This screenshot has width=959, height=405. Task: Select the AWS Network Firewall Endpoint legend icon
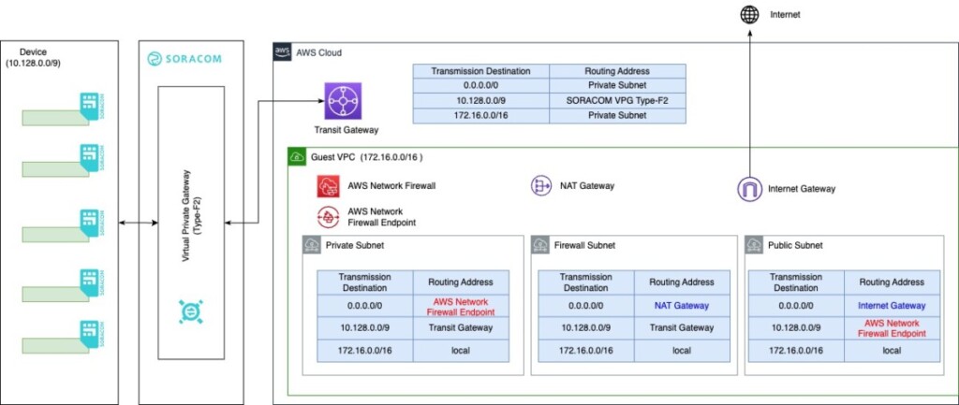click(x=328, y=217)
